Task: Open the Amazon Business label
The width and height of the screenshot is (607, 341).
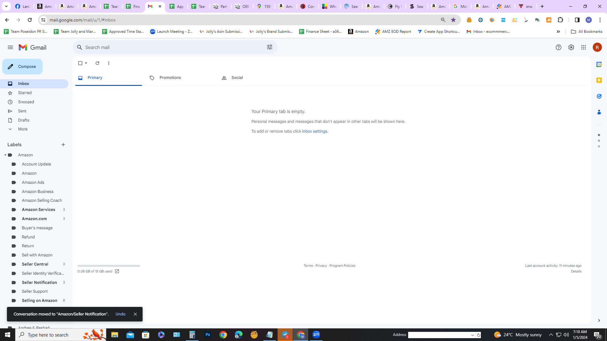Action: pyautogui.click(x=38, y=192)
